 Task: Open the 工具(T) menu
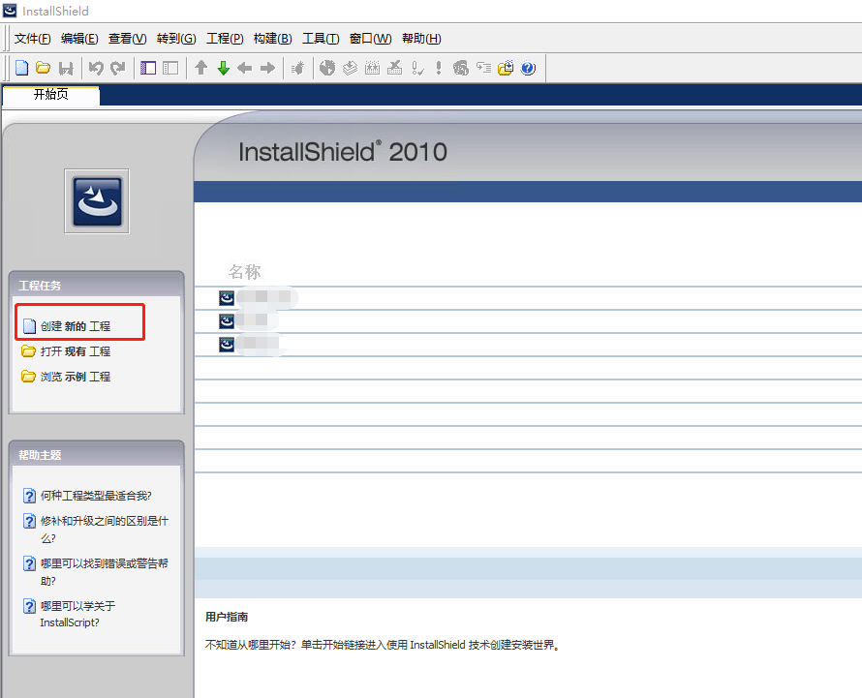[x=321, y=39]
